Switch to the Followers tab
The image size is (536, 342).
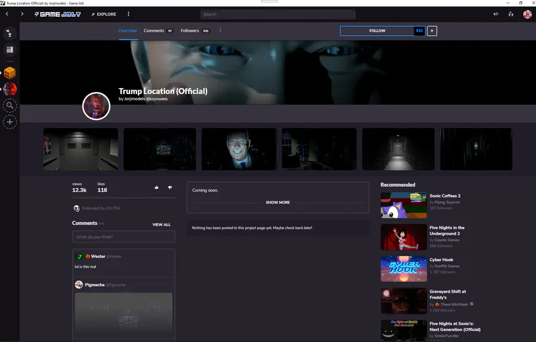coord(195,31)
